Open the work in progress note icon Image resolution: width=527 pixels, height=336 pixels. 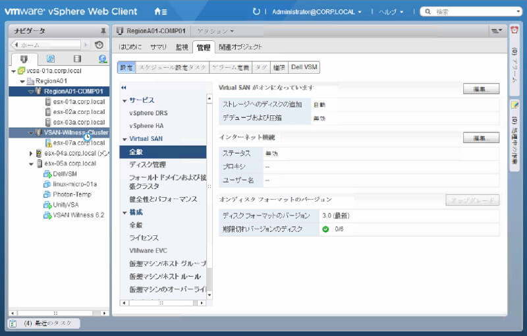[514, 105]
